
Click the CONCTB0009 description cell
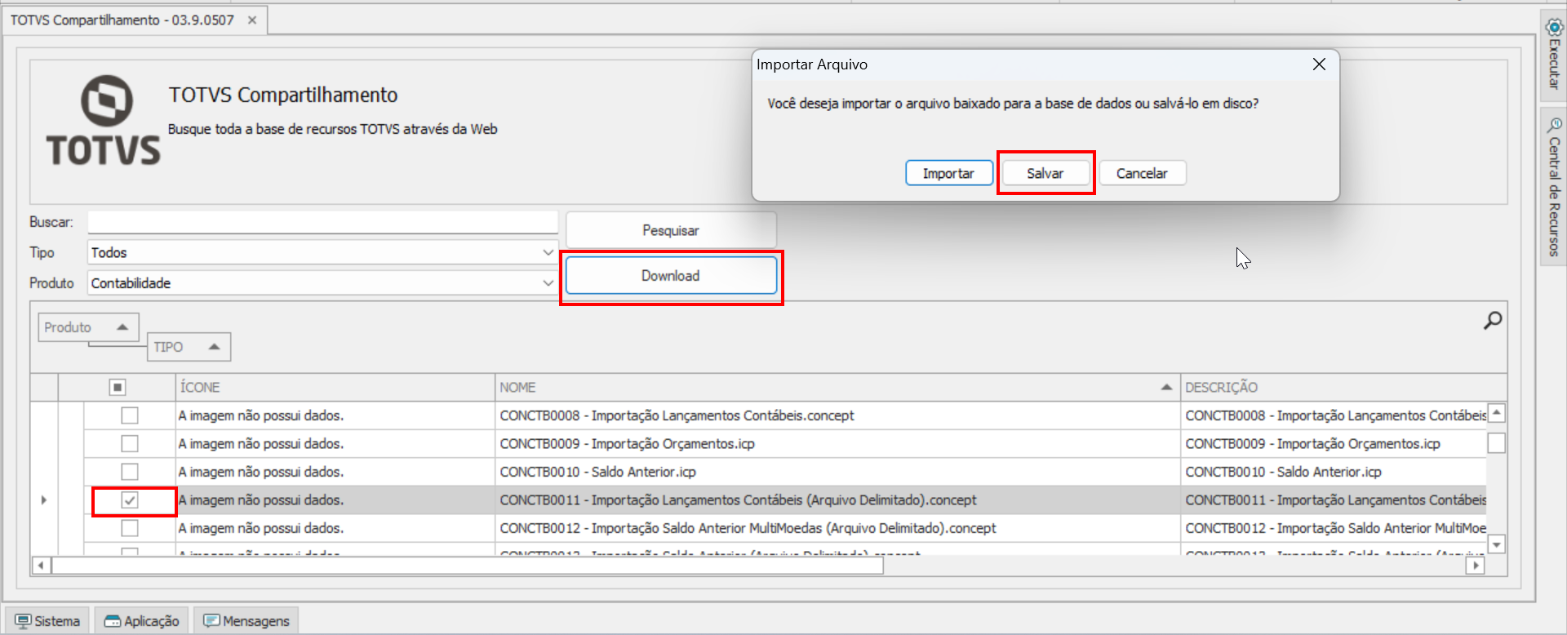coord(1334,443)
